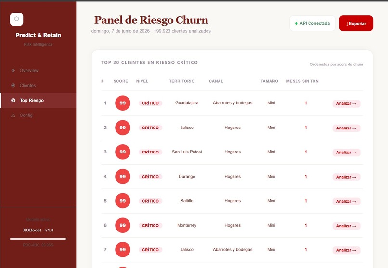Click the Config triangle icon in sidebar
388x268 pixels.
coord(13,115)
